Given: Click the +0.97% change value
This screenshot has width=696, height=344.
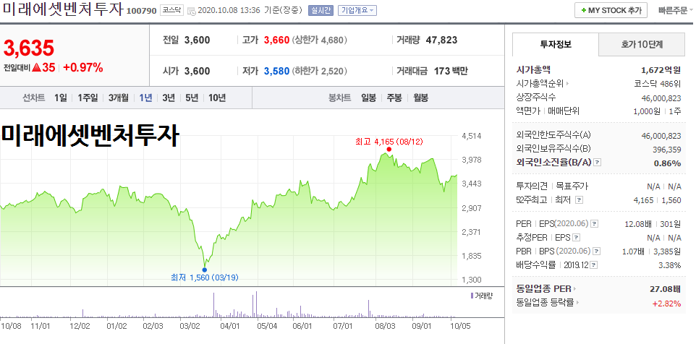Looking at the screenshot, I should [x=83, y=68].
